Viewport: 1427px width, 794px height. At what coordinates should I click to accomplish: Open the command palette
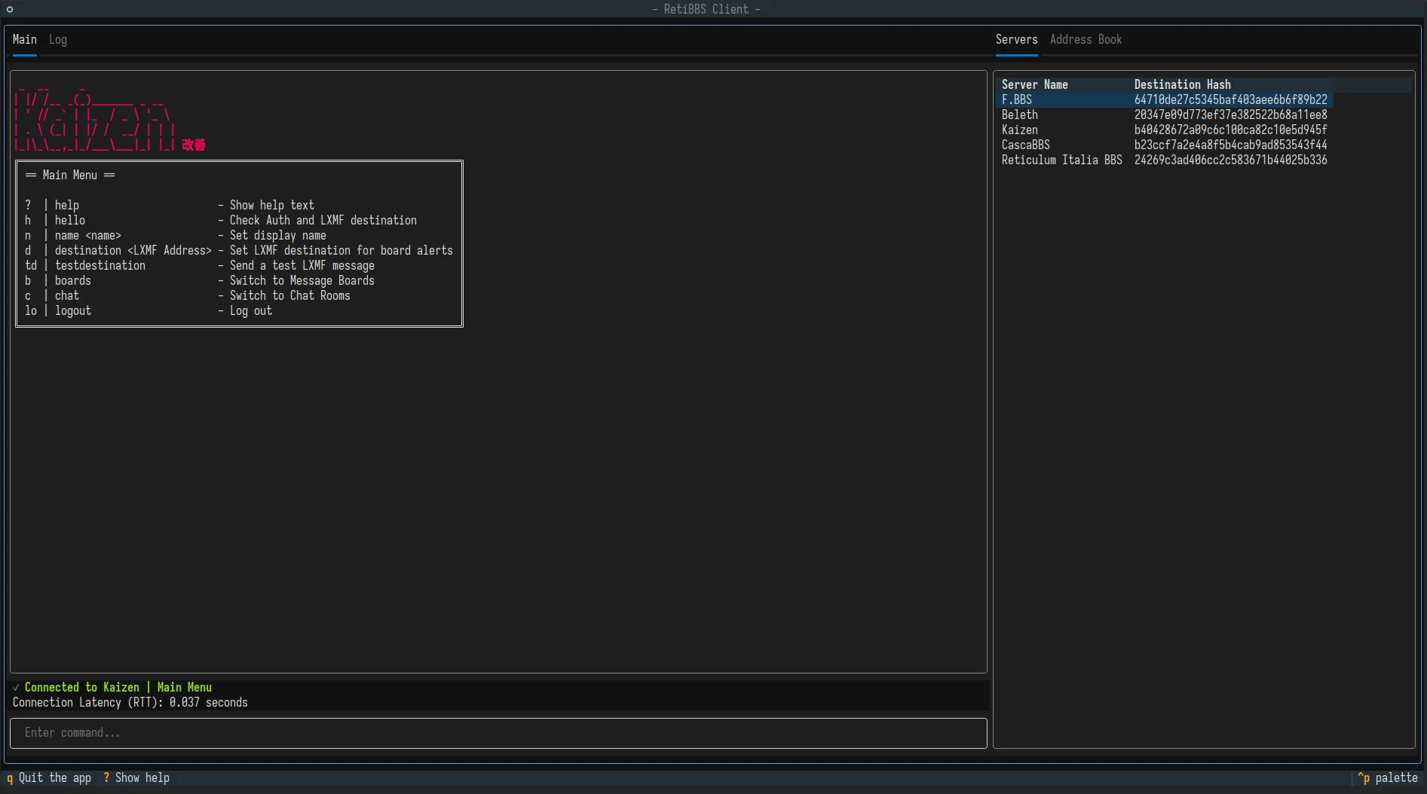click(x=1389, y=777)
